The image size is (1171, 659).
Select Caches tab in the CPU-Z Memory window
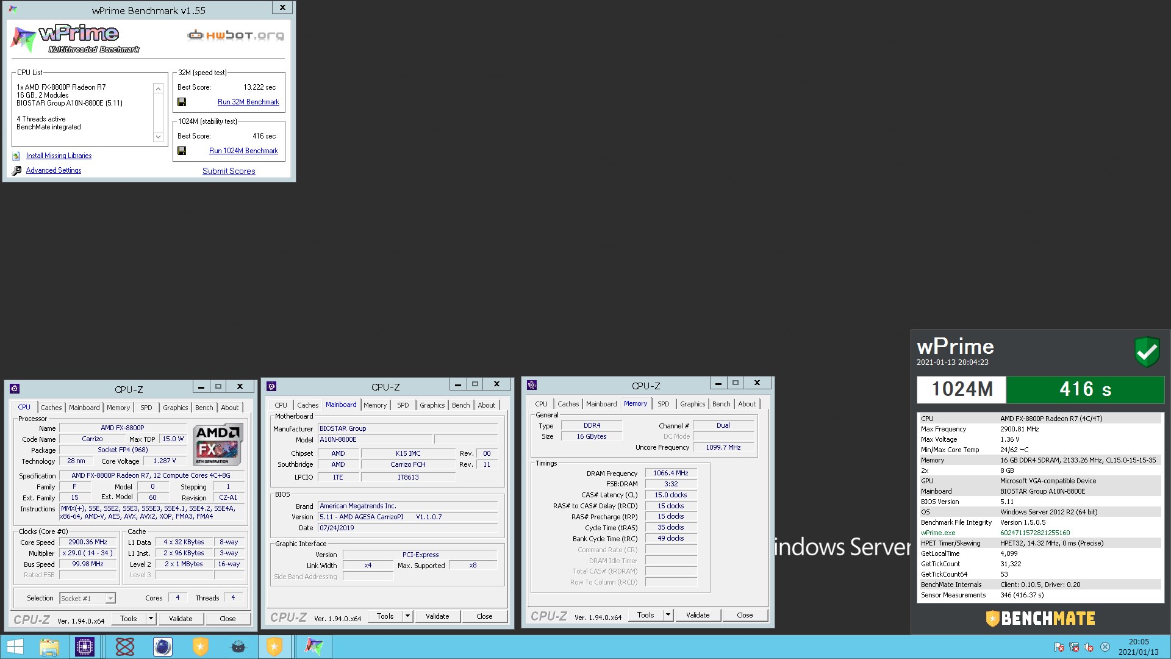(x=568, y=404)
